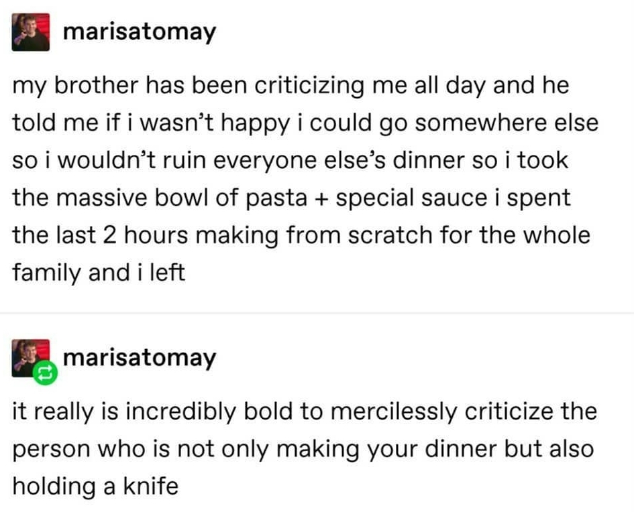Click the text 'family and i left'
Viewport: 634px width, 512px height.
pos(98,272)
